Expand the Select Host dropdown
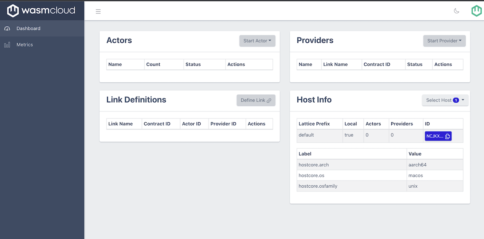 point(445,100)
